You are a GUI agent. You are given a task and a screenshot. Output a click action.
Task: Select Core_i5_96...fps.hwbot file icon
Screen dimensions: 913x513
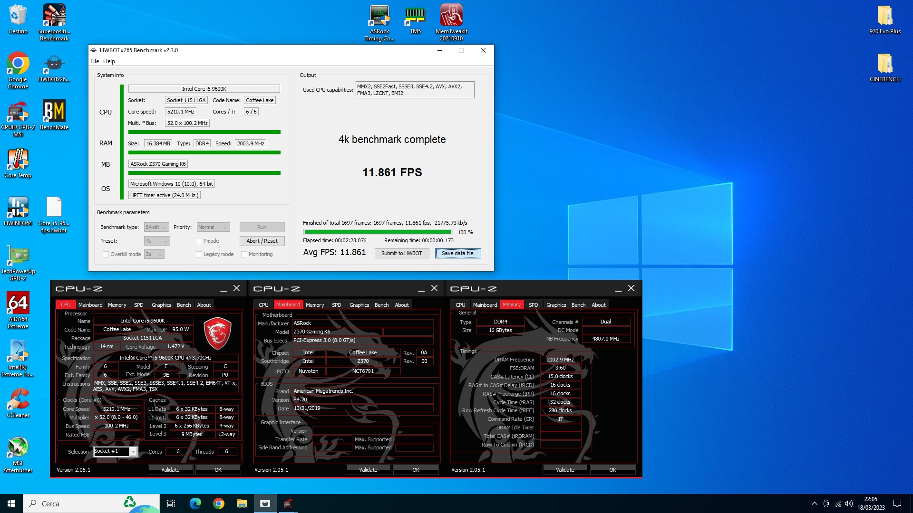click(x=54, y=214)
